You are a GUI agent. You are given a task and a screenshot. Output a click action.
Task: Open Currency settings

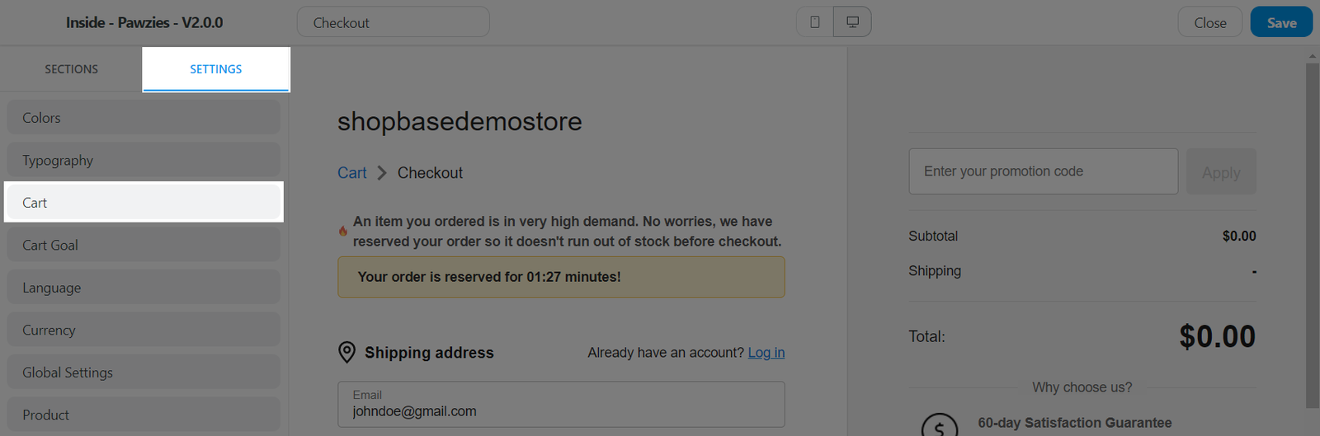[144, 330]
